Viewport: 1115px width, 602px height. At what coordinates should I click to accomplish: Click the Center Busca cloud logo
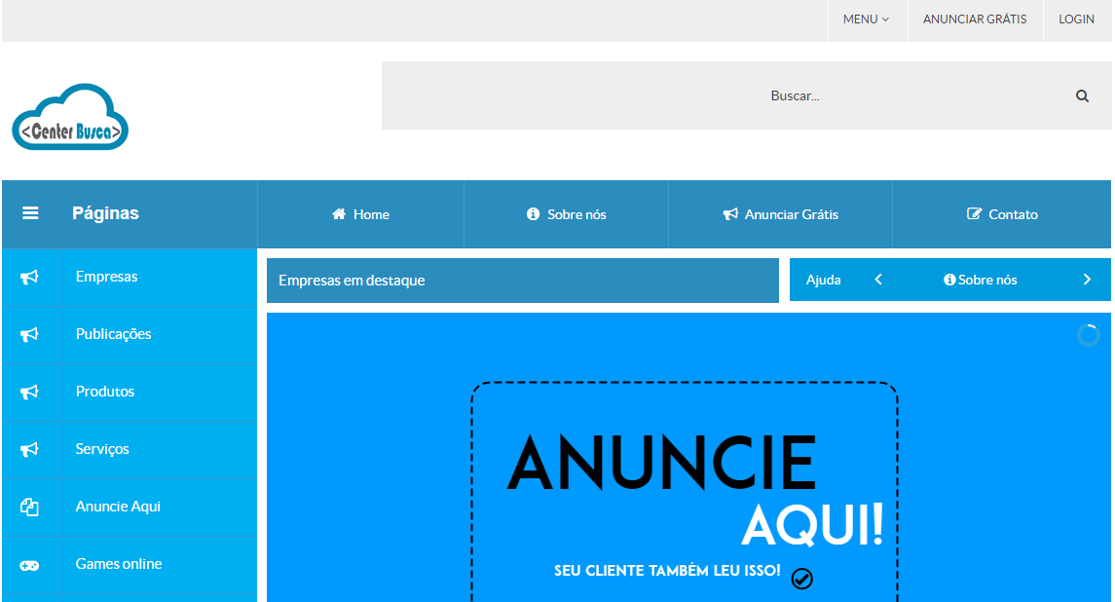click(x=70, y=118)
